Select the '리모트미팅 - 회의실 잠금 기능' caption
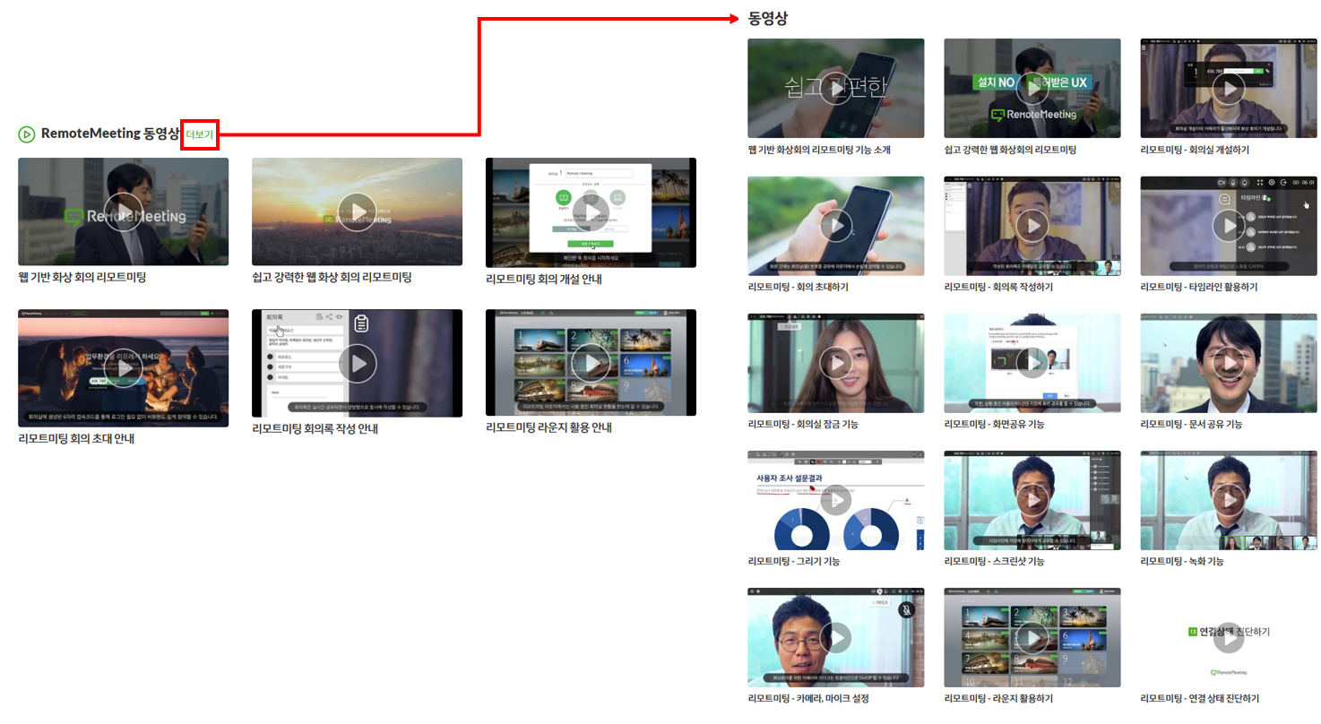This screenshot has width=1321, height=724. [803, 424]
